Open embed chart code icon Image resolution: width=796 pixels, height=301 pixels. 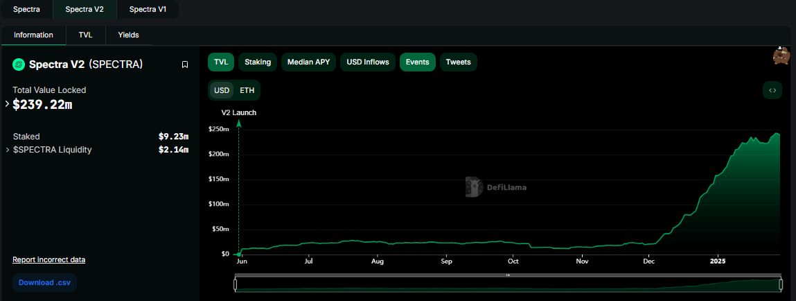772,90
